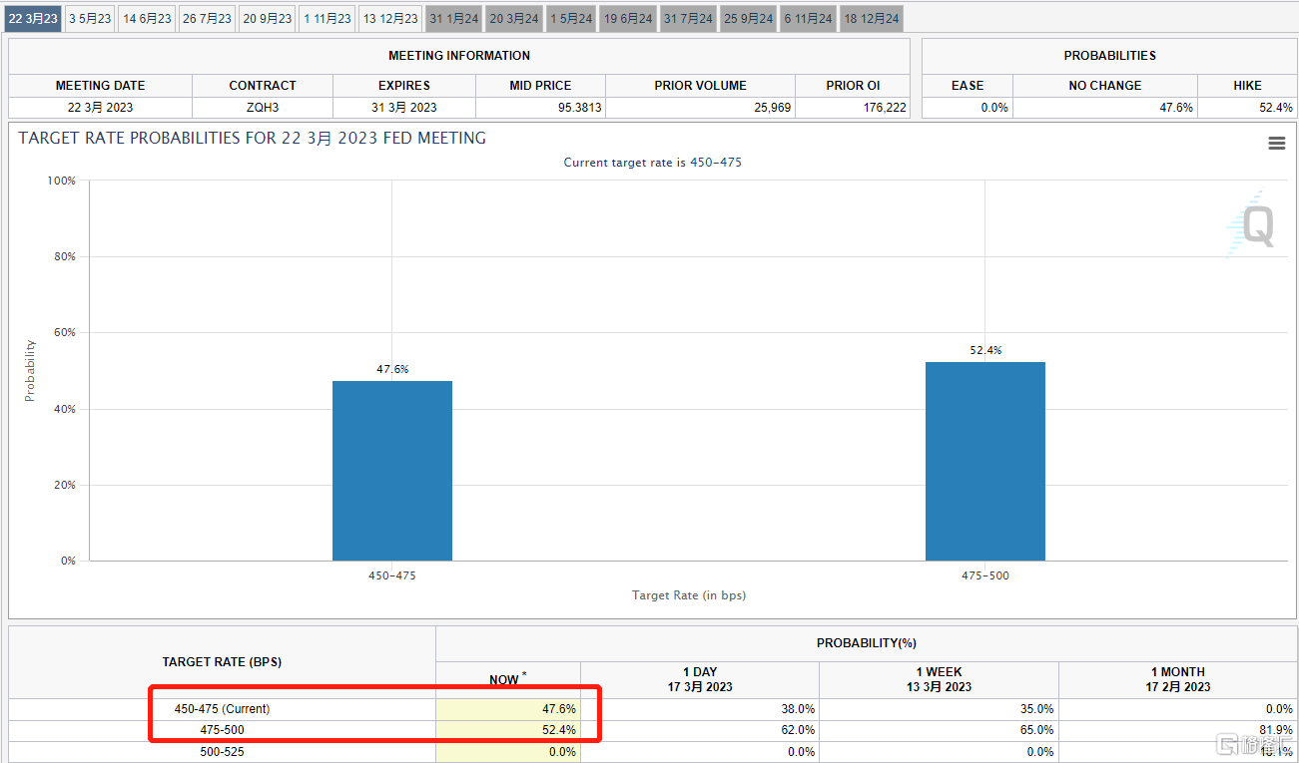Click the NOW column header
1299x763 pixels.
[507, 679]
